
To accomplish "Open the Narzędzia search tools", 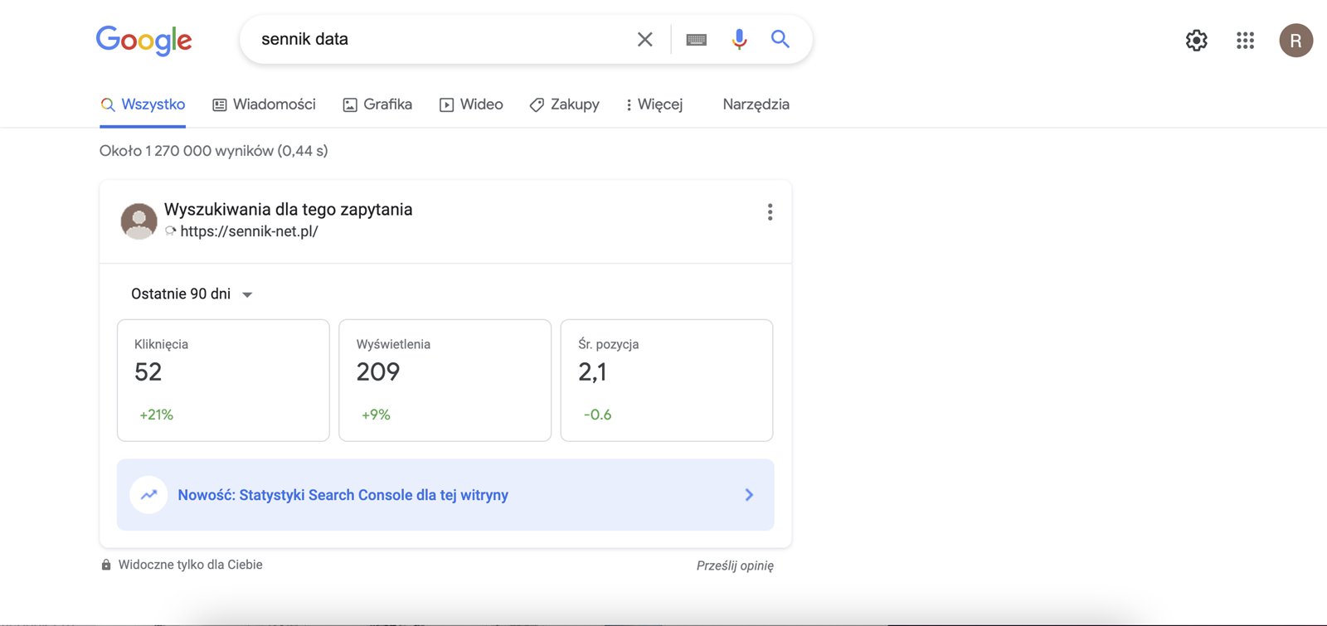I will [756, 104].
